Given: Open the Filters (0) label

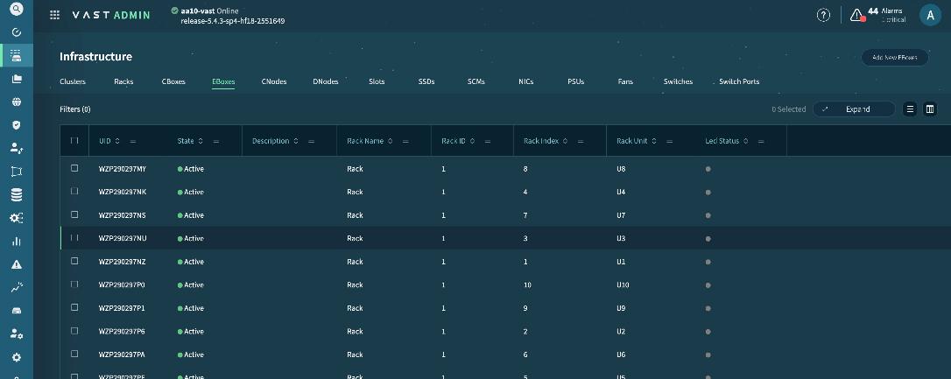Looking at the screenshot, I should [75, 109].
